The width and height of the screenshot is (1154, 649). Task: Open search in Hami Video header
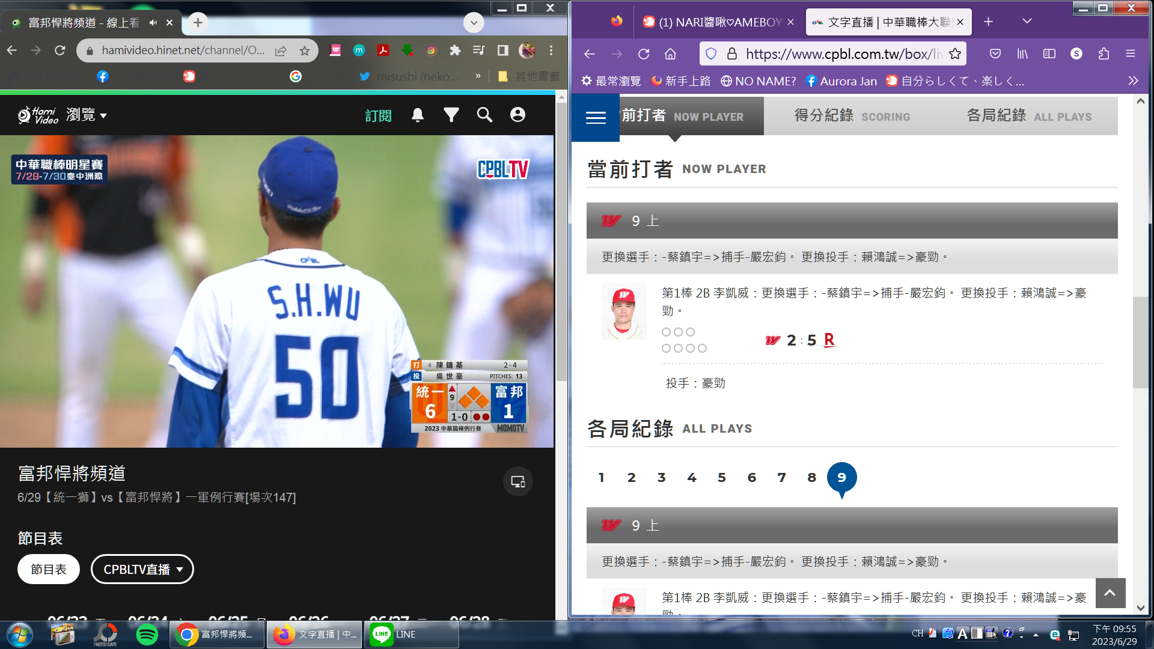(484, 115)
